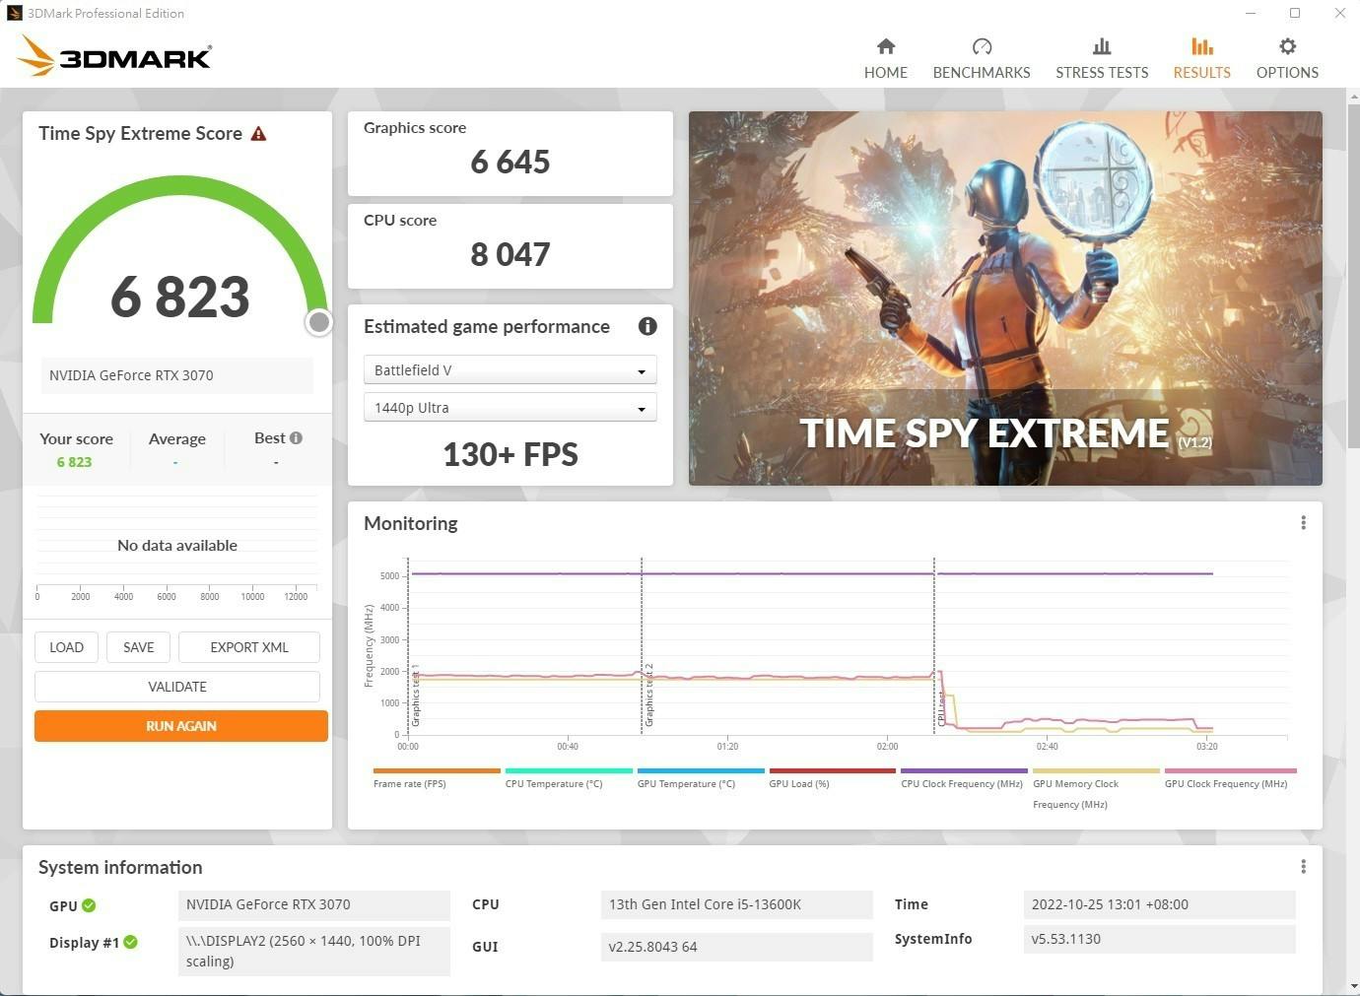The image size is (1360, 996).
Task: Click the CPU test marker line in chart
Action: coord(934,645)
